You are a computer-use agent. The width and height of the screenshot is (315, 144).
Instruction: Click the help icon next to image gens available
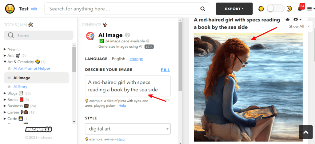[148, 41]
